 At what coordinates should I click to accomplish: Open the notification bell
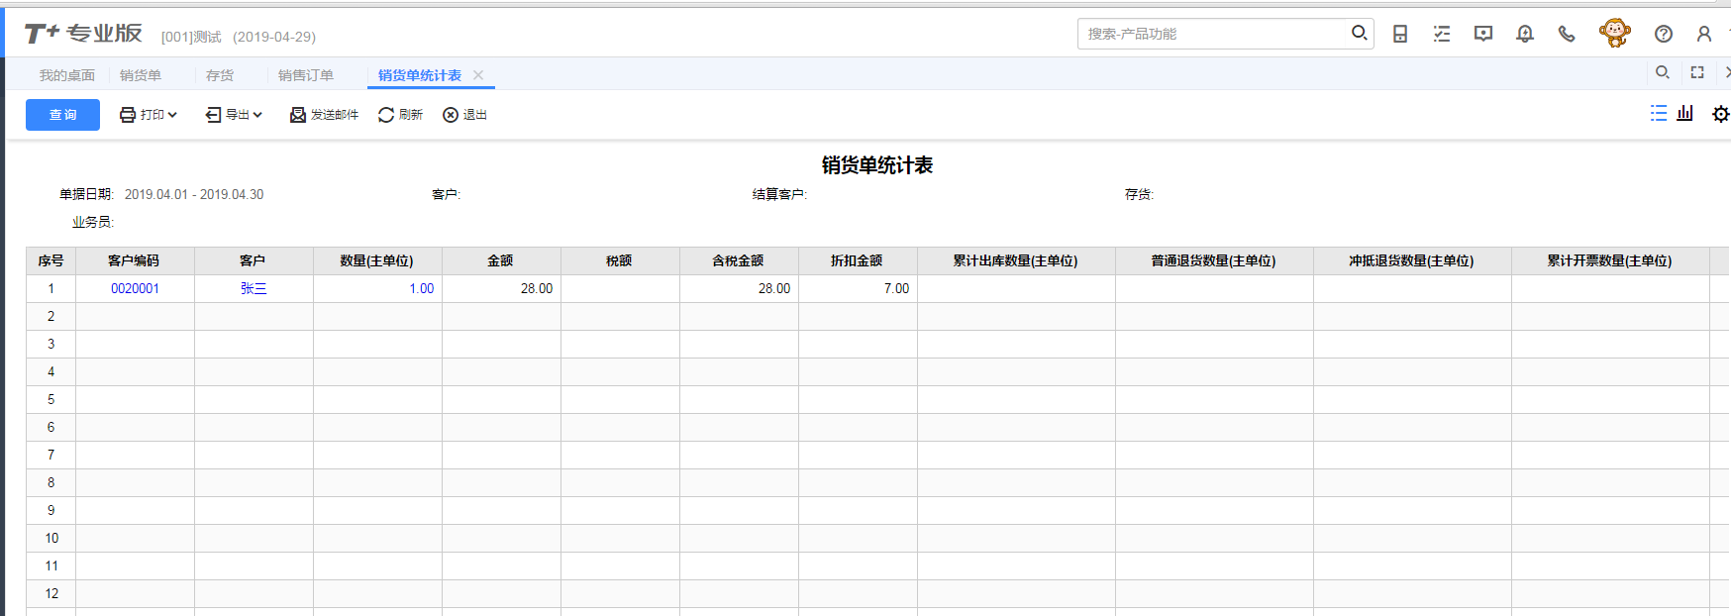1525,34
